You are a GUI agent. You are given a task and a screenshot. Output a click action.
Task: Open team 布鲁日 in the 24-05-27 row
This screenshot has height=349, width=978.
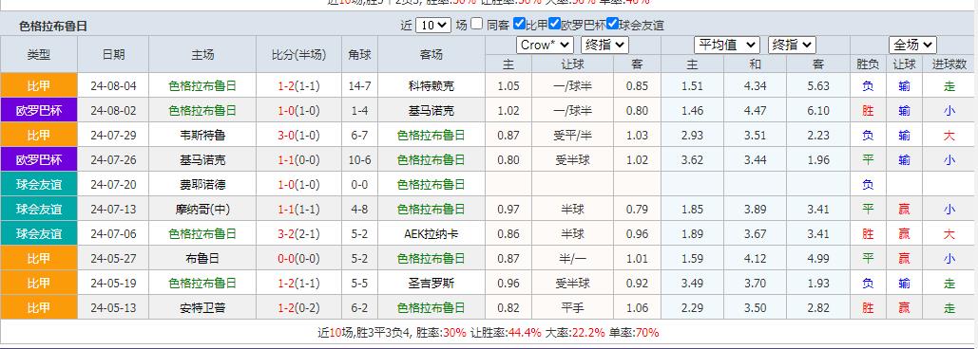click(202, 258)
